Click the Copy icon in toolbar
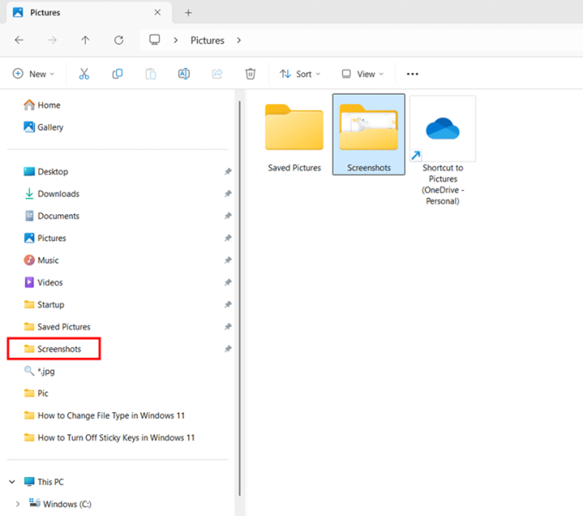The image size is (583, 516). point(118,74)
